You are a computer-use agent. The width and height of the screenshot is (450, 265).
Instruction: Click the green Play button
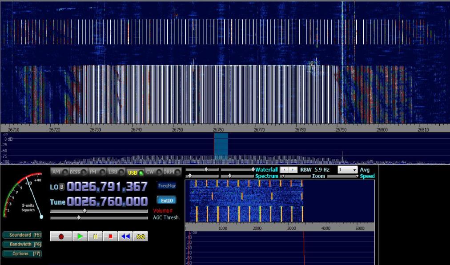point(80,237)
